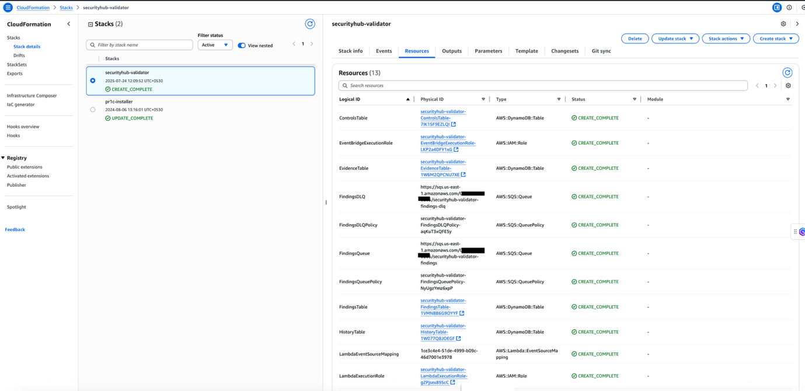Image resolution: width=805 pixels, height=391 pixels.
Task: Select the securityhub-validator stack radio button
Action: click(92, 80)
